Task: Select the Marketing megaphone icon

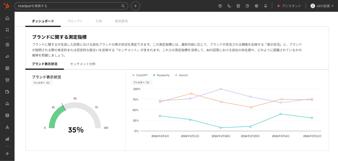Action: 7,56
